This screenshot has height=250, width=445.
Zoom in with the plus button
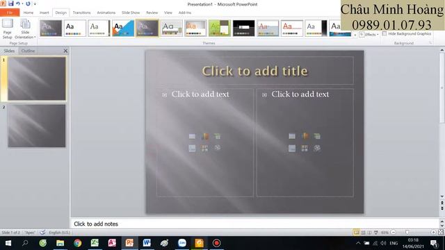click(433, 233)
